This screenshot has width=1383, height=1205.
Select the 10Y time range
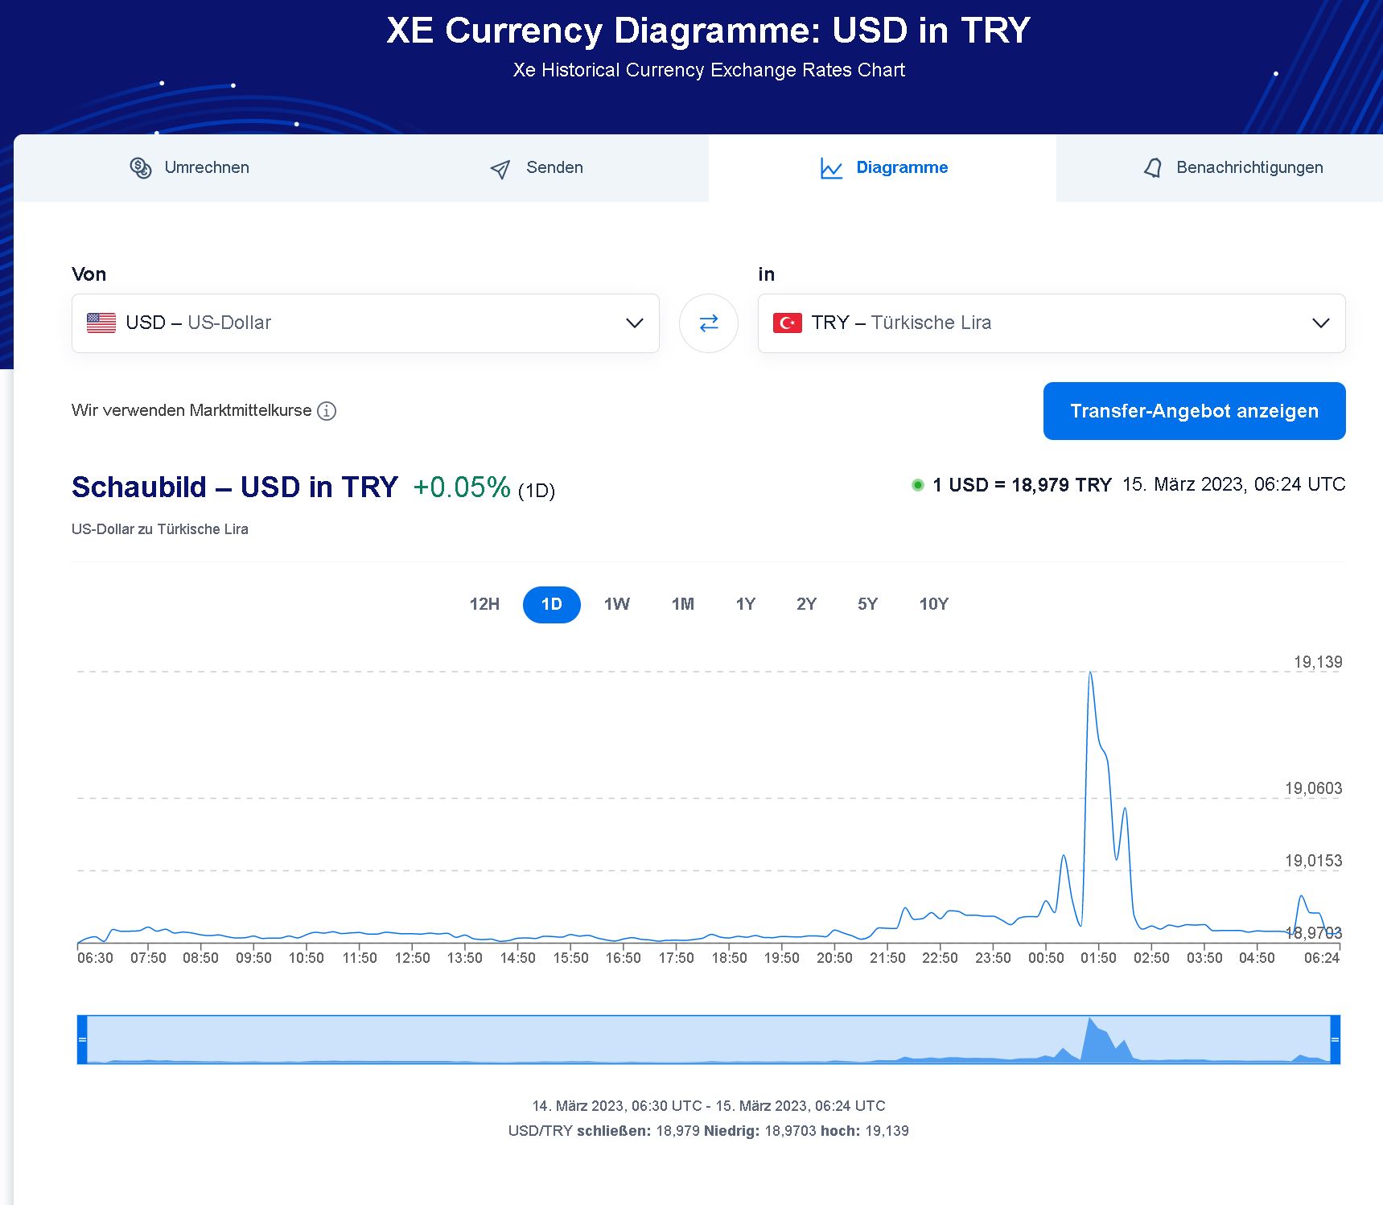click(x=934, y=604)
